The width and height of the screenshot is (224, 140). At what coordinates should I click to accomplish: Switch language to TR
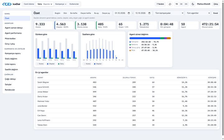(x=177, y=4)
